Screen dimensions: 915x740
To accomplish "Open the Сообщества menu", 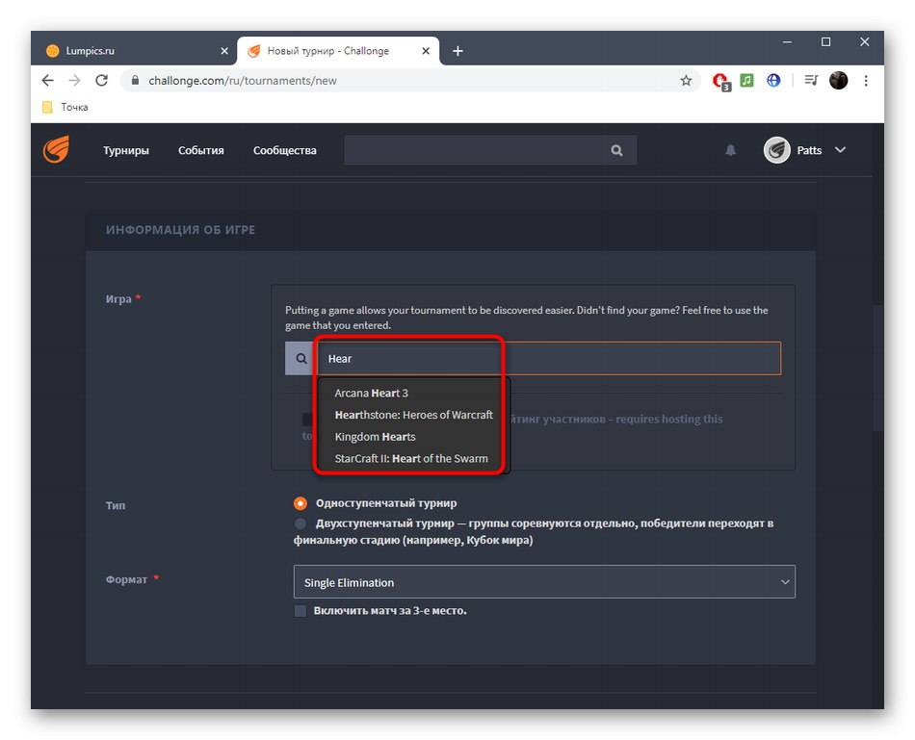I will coord(285,150).
